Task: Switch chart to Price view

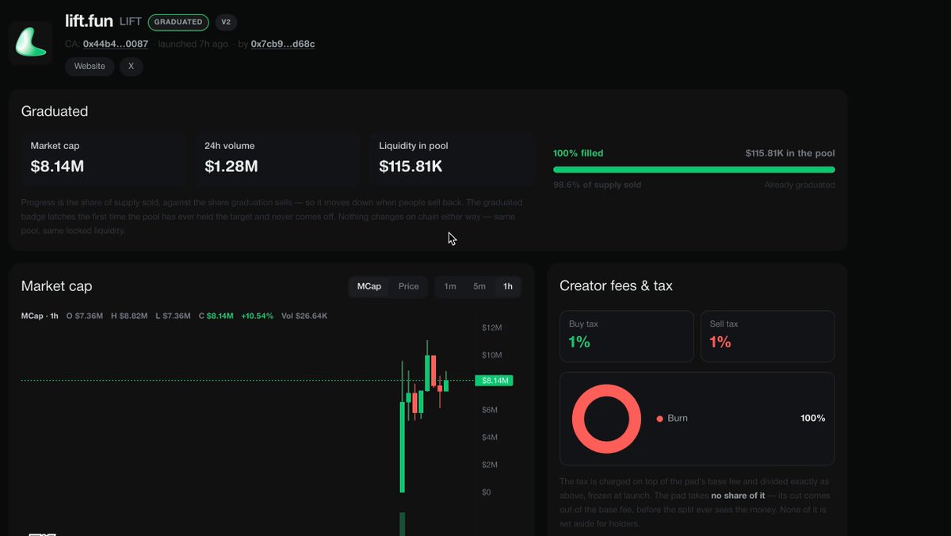Action: coord(409,286)
